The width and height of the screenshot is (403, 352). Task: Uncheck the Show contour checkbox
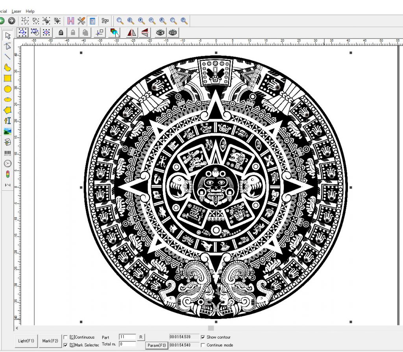pos(203,337)
